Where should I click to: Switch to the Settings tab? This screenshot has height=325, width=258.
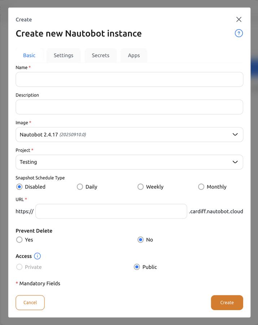click(x=63, y=55)
